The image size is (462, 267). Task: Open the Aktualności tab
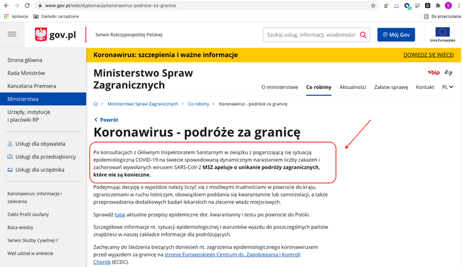[352, 87]
